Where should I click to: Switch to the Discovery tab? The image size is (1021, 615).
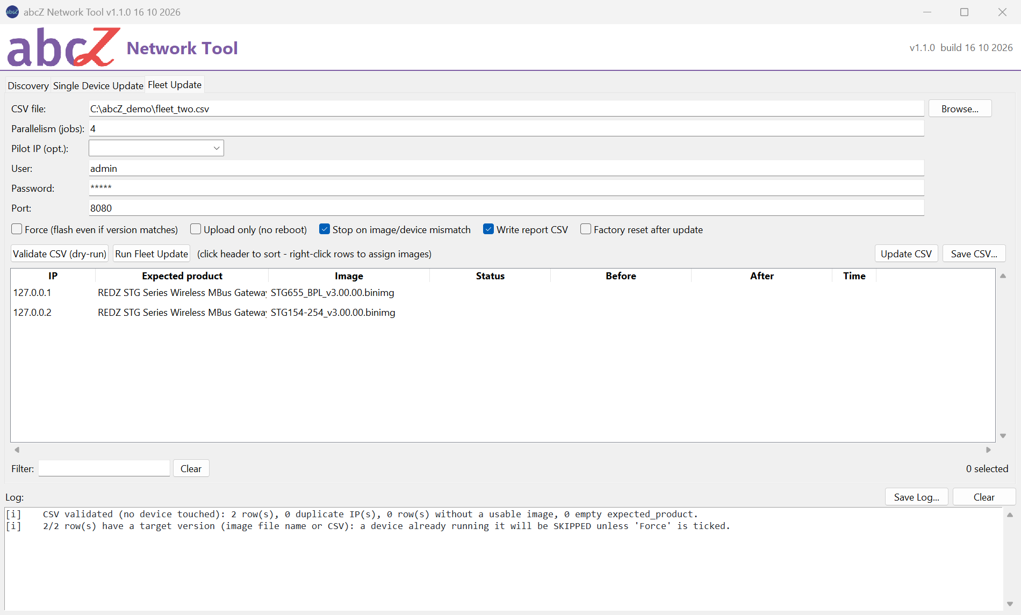[28, 85]
